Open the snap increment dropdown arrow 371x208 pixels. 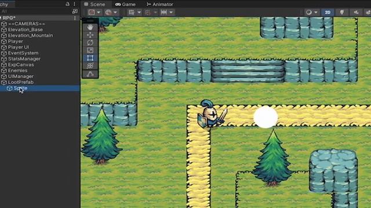coord(171,12)
